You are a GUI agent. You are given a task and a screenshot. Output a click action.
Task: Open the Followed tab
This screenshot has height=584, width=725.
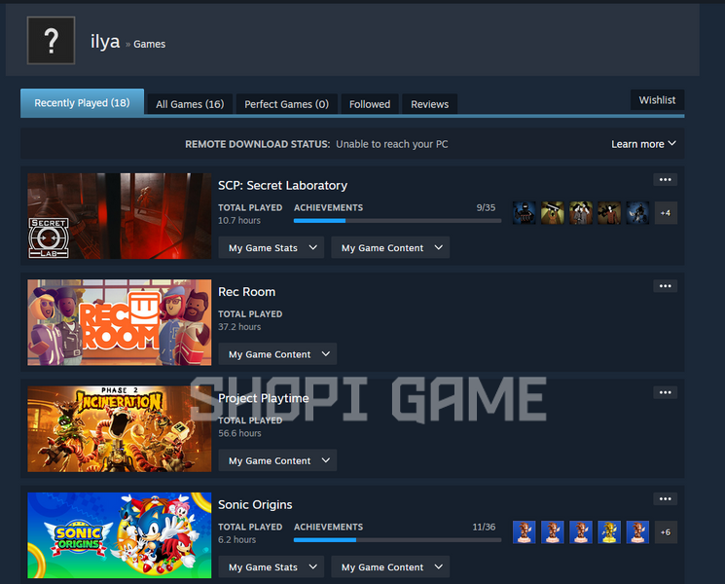coord(370,104)
